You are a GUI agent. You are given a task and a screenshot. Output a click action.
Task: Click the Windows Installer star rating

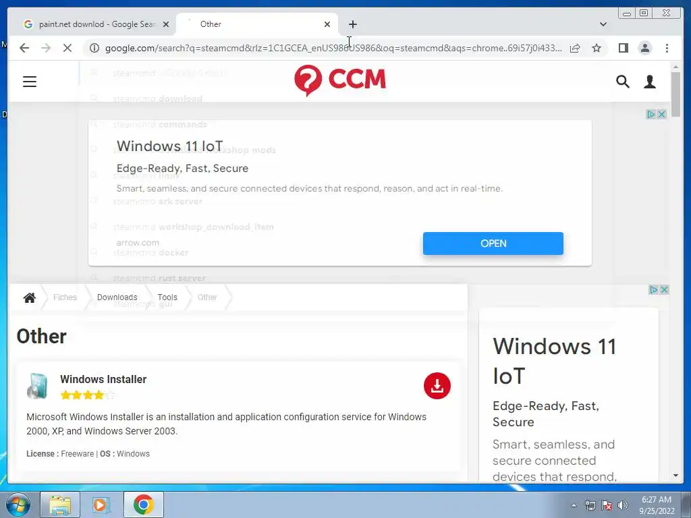pos(87,395)
